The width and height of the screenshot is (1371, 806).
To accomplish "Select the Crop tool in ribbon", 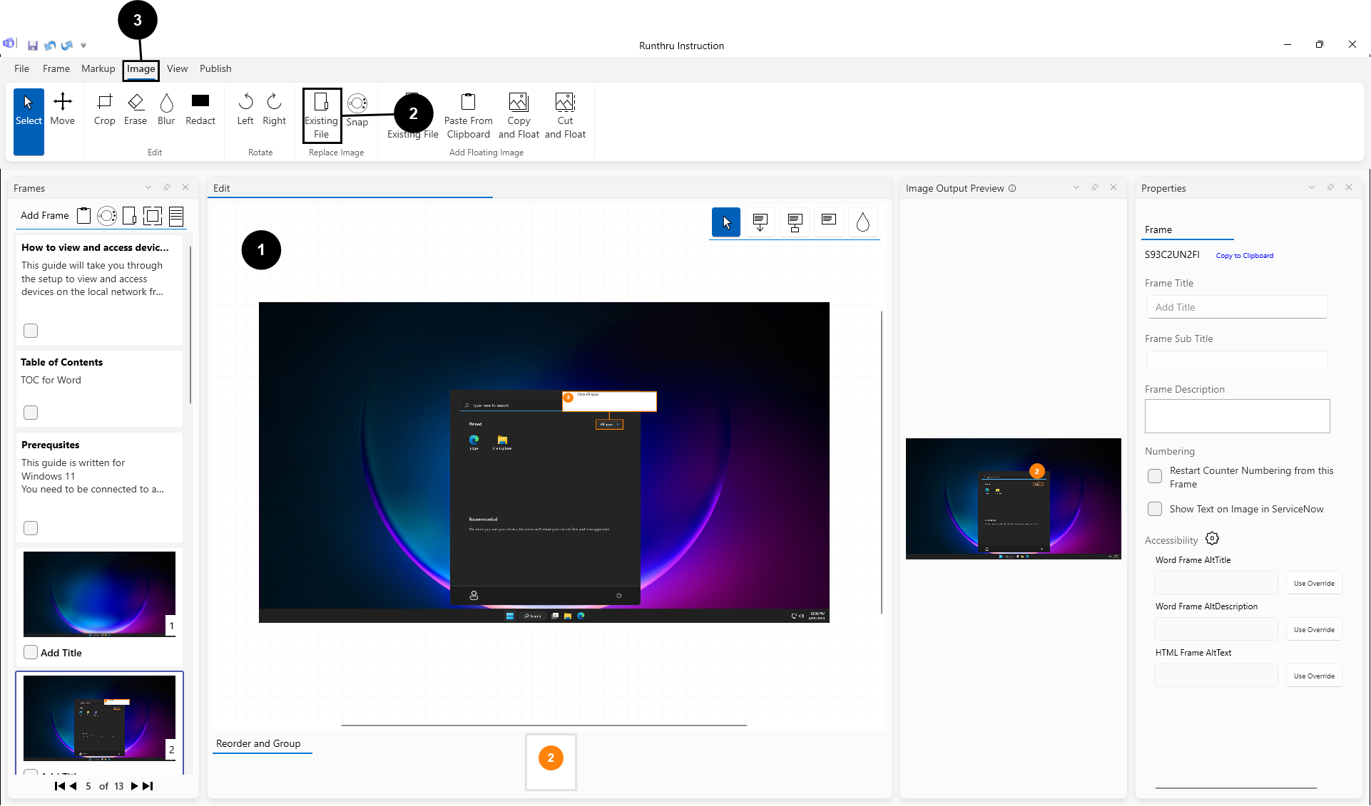I will (x=104, y=110).
